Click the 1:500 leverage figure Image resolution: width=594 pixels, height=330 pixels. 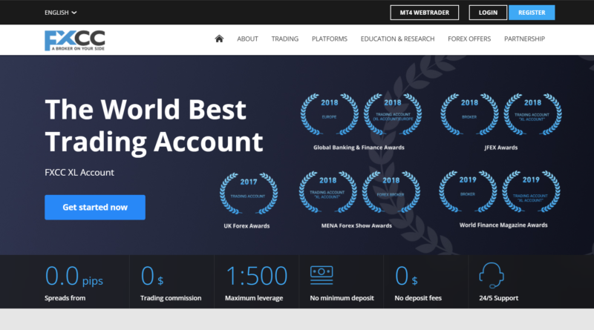[x=256, y=276]
